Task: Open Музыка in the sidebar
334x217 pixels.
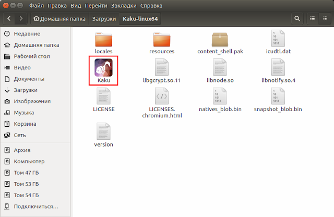Action: pos(35,113)
